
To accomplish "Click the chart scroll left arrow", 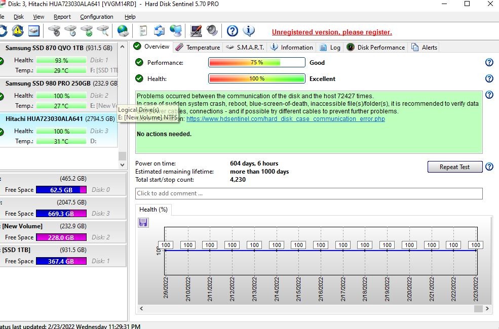I will [142, 308].
